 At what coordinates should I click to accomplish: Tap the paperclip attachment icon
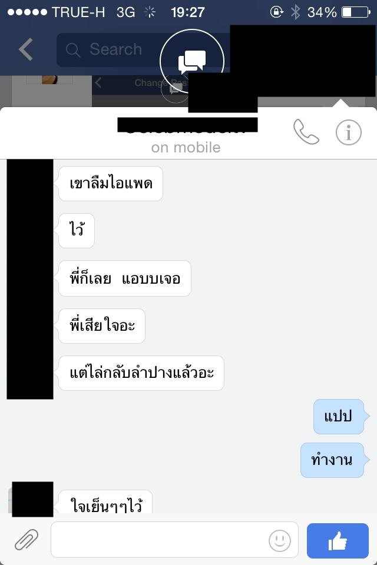click(27, 540)
